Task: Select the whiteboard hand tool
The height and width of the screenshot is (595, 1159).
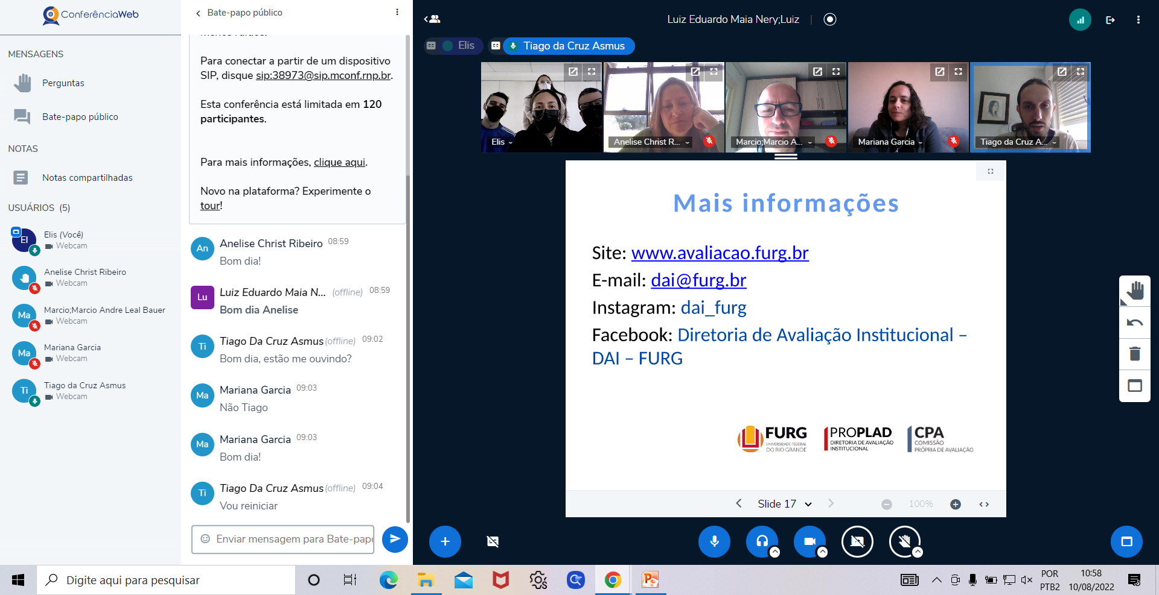Action: pos(1135,291)
